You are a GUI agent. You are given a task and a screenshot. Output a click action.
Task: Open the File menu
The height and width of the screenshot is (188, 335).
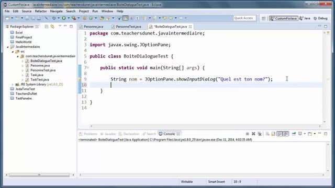7,11
